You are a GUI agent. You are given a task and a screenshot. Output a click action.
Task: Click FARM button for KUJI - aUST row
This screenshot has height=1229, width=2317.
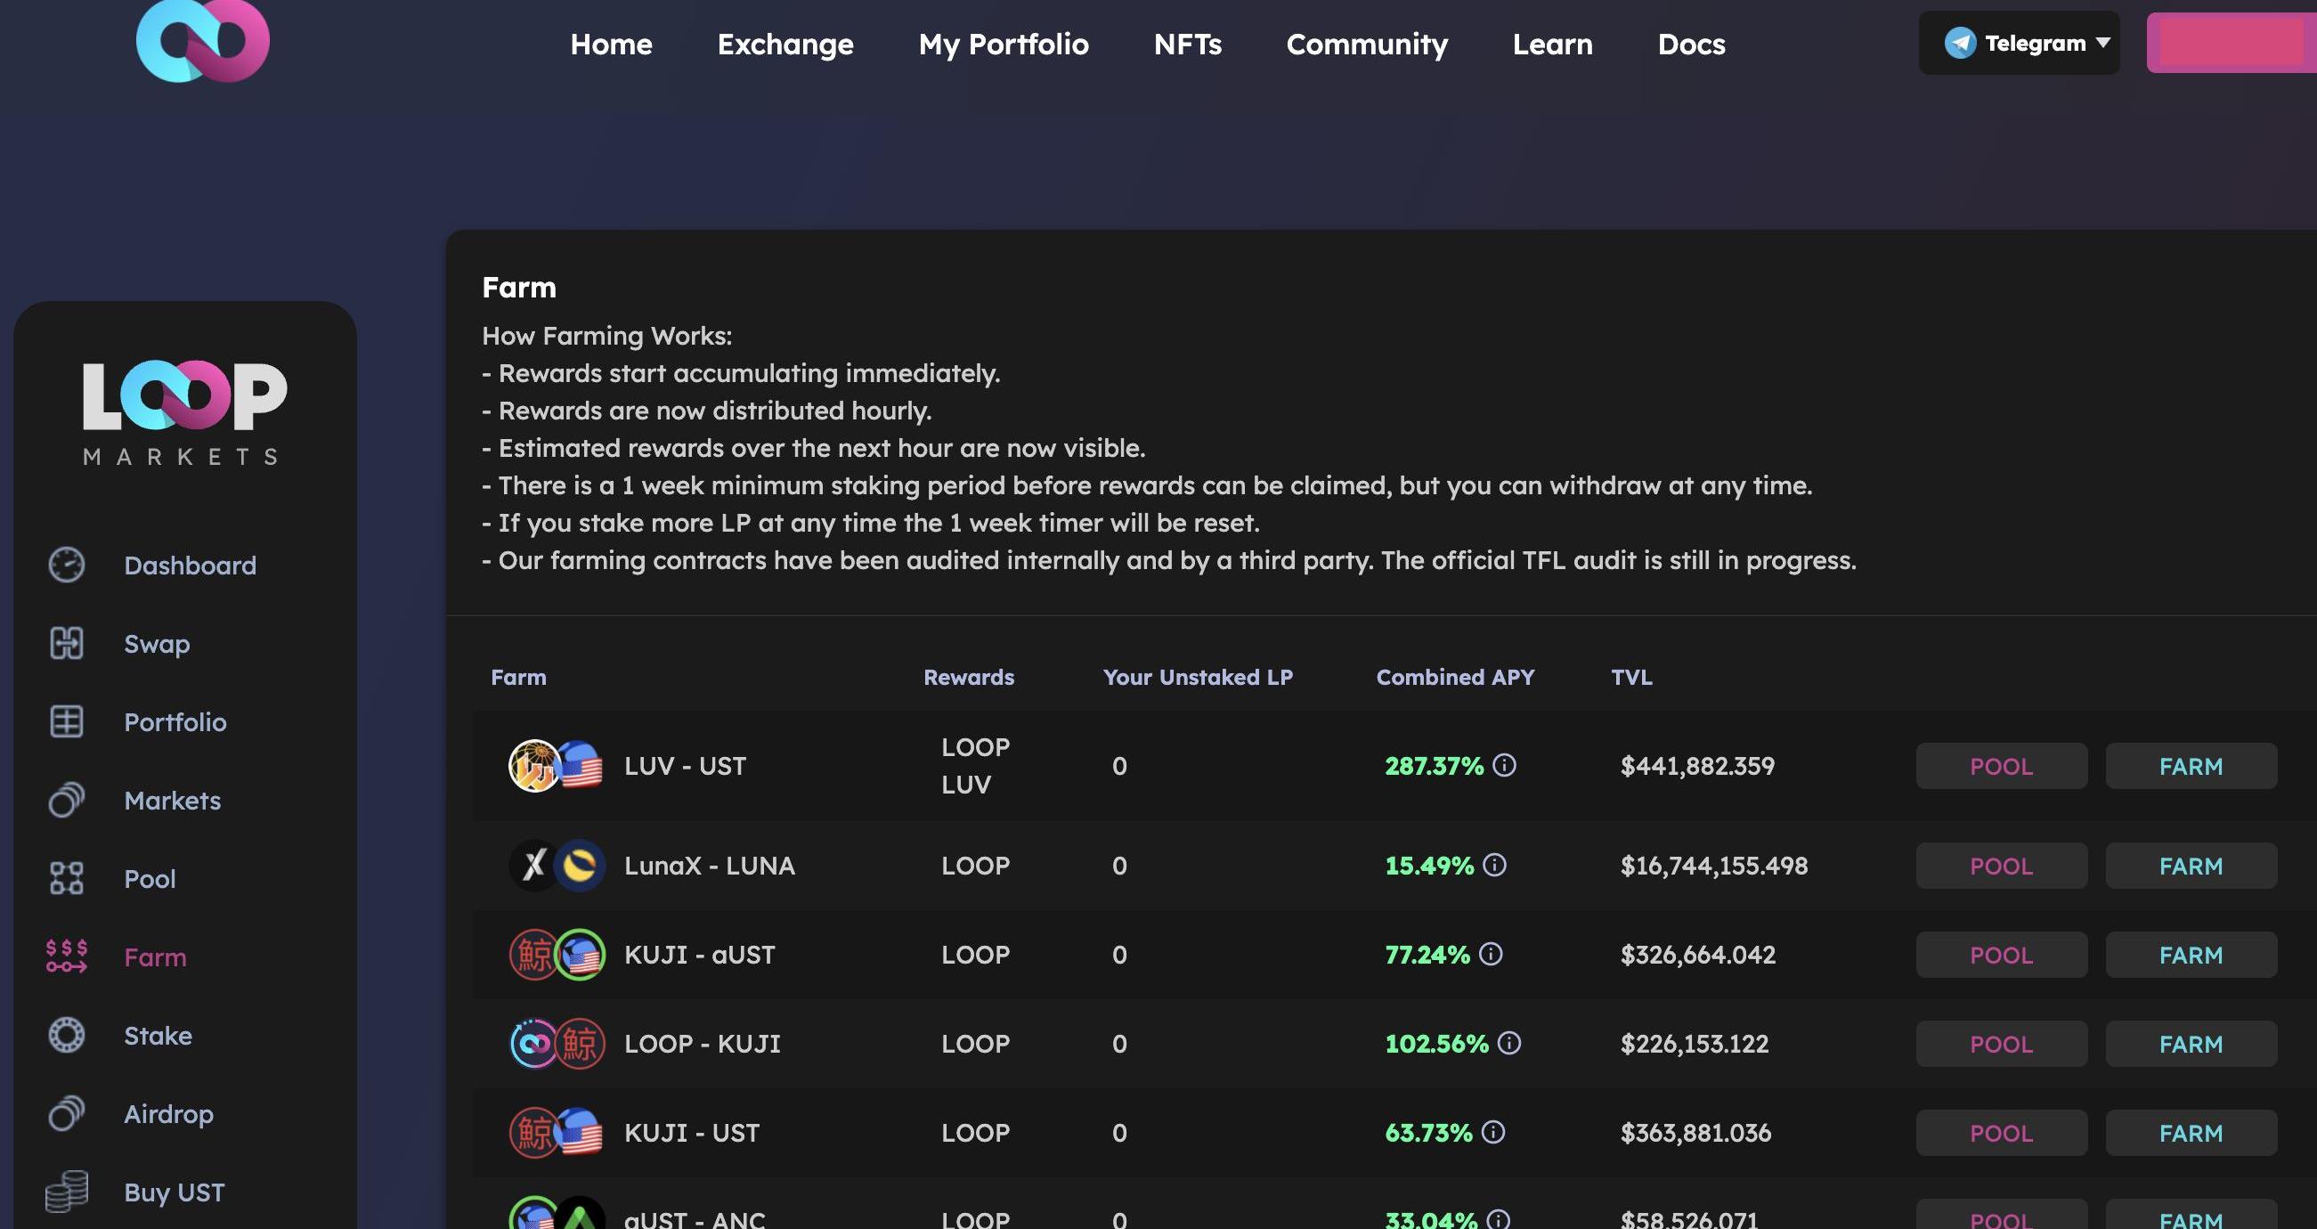pyautogui.click(x=2191, y=956)
